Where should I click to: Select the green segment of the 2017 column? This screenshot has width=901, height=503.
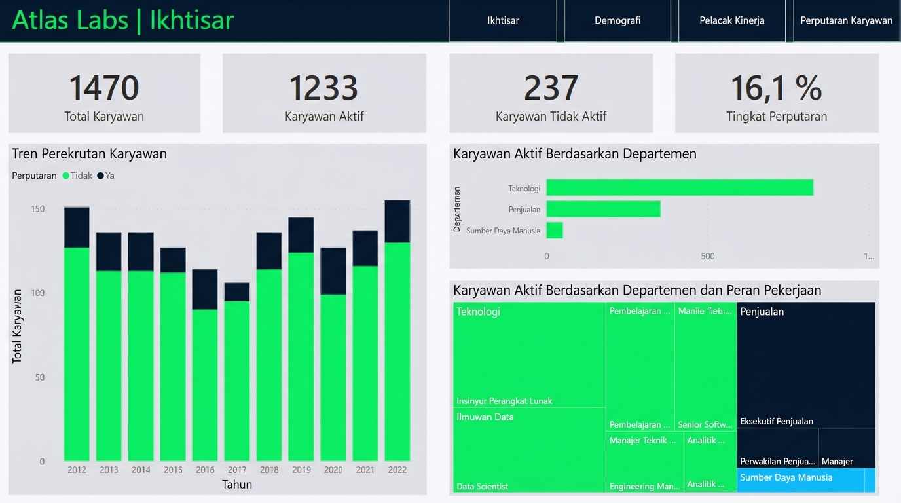pyautogui.click(x=237, y=380)
